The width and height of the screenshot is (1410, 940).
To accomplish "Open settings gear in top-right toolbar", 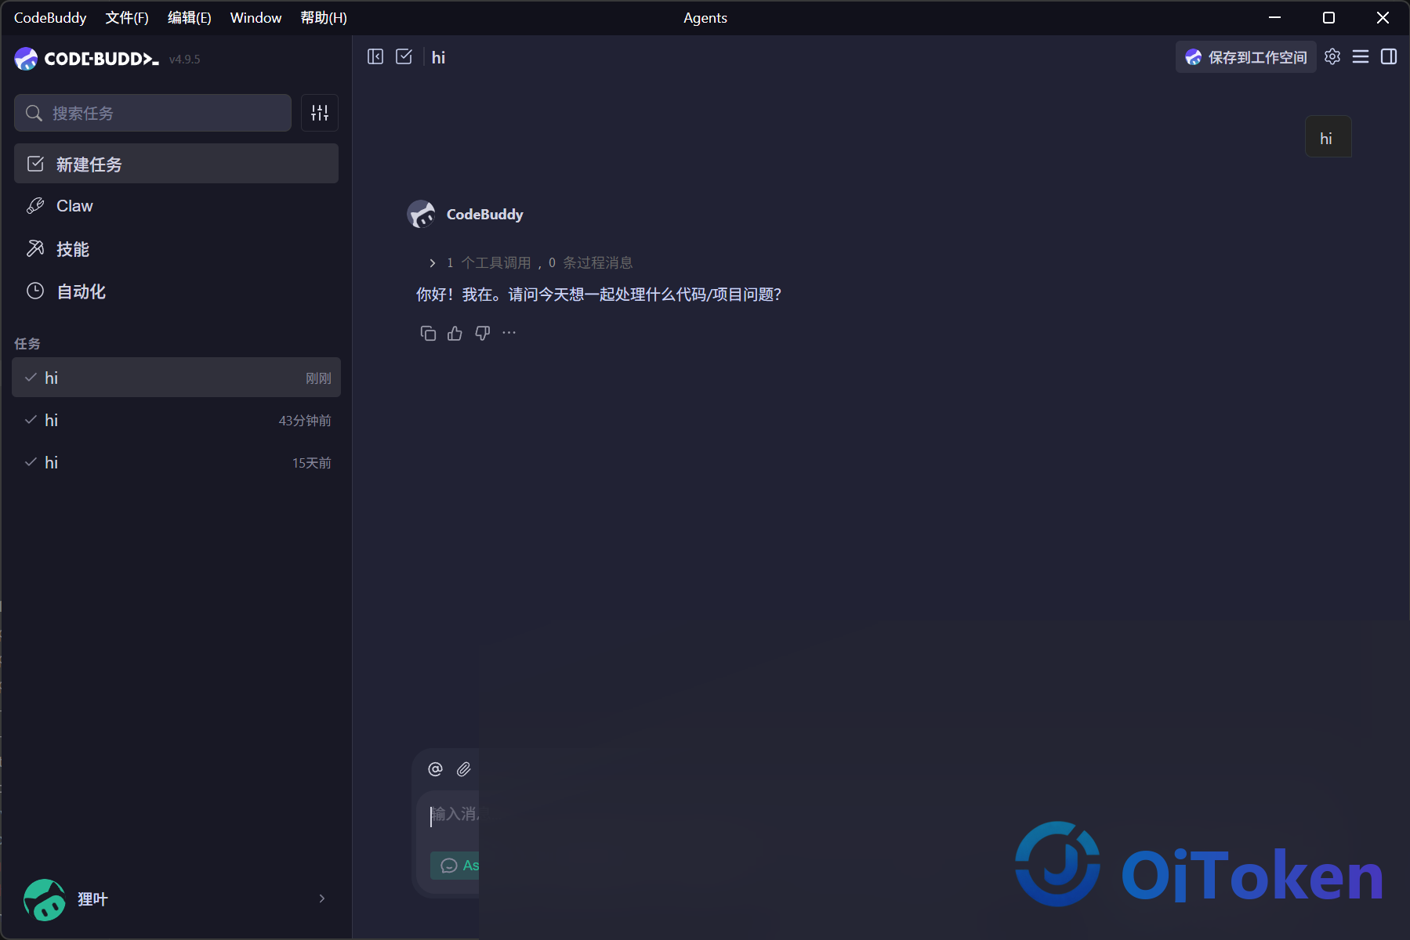I will pos(1332,56).
